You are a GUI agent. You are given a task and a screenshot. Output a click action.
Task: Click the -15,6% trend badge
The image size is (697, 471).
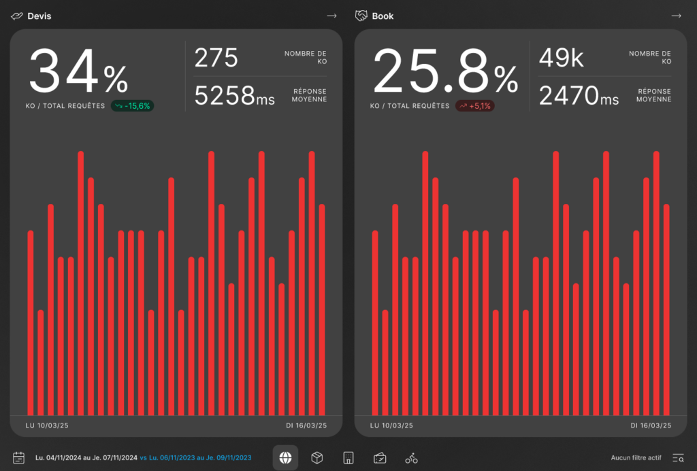133,106
